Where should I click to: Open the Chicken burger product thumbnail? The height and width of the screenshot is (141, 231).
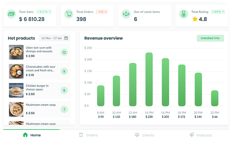(x=16, y=90)
